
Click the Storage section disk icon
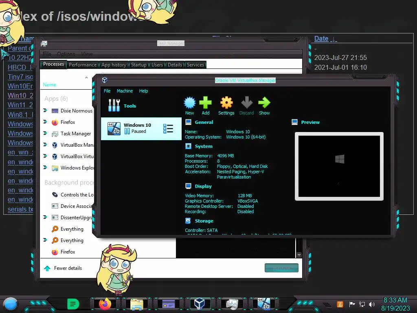[x=188, y=220]
